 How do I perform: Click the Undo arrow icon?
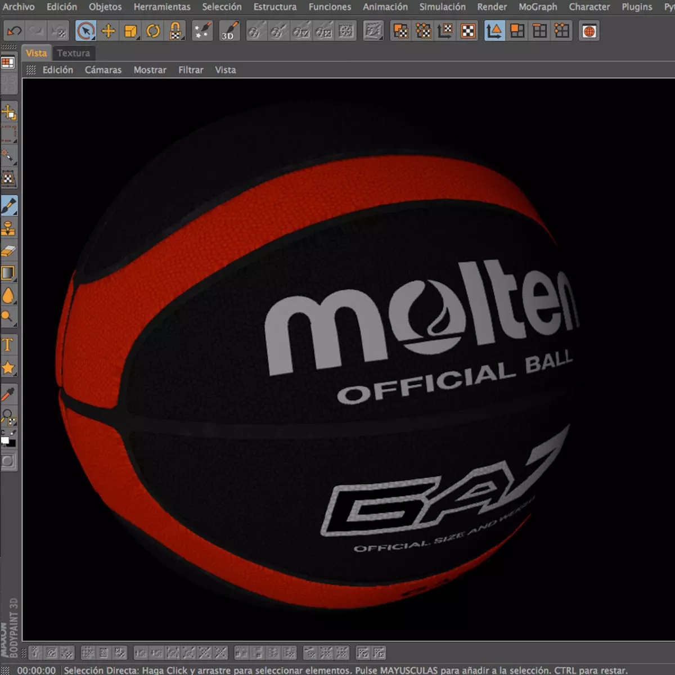point(15,31)
